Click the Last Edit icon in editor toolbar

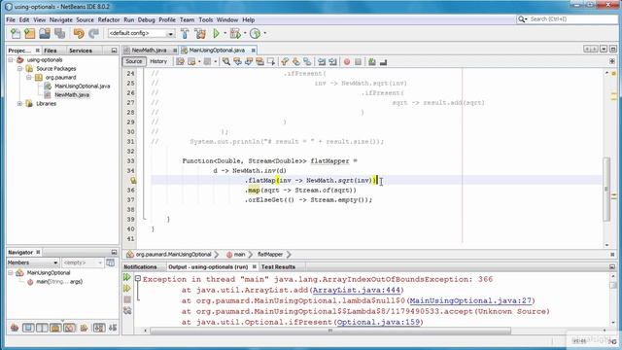click(x=180, y=61)
